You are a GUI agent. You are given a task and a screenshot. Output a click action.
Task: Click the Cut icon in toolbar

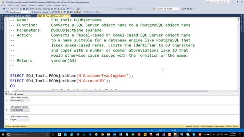[58, 9]
